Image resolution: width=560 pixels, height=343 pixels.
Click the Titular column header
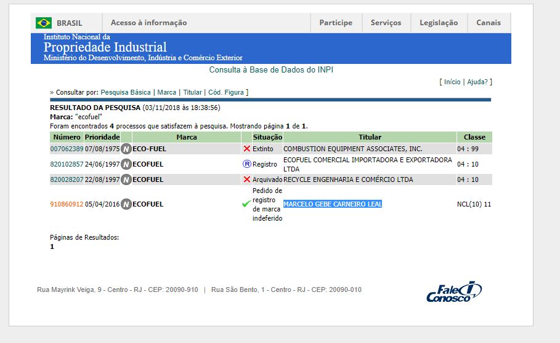(x=370, y=137)
